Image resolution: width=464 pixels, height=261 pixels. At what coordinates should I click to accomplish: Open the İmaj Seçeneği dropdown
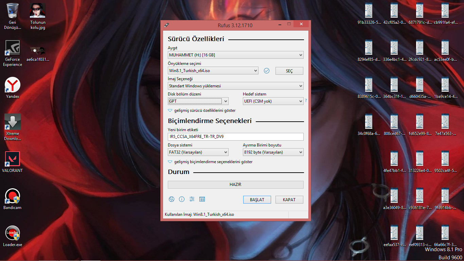tap(236, 86)
